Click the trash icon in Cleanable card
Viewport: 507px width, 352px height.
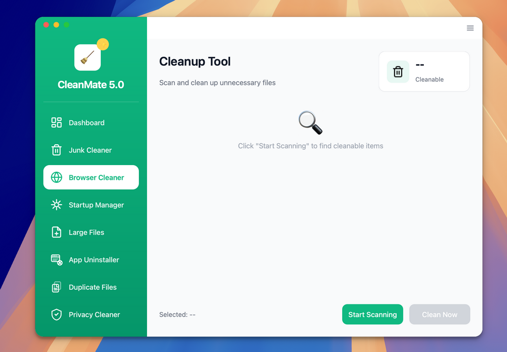pyautogui.click(x=398, y=72)
